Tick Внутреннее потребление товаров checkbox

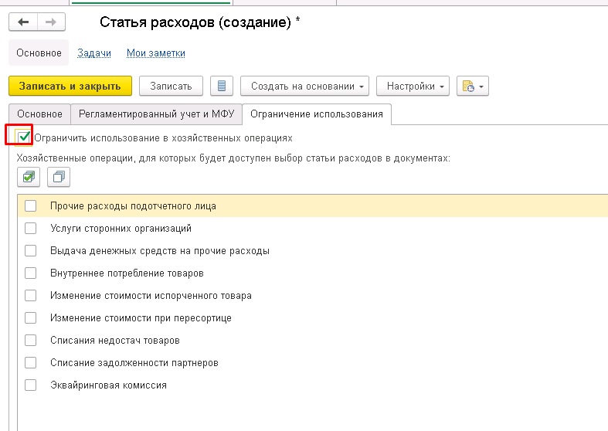pyautogui.click(x=30, y=273)
